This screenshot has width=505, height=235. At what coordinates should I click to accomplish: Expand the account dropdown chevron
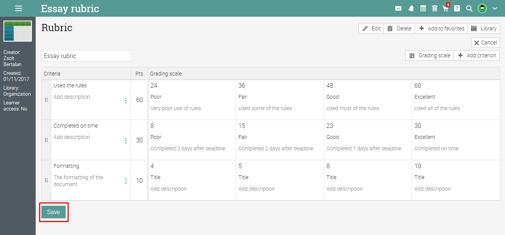click(495, 8)
